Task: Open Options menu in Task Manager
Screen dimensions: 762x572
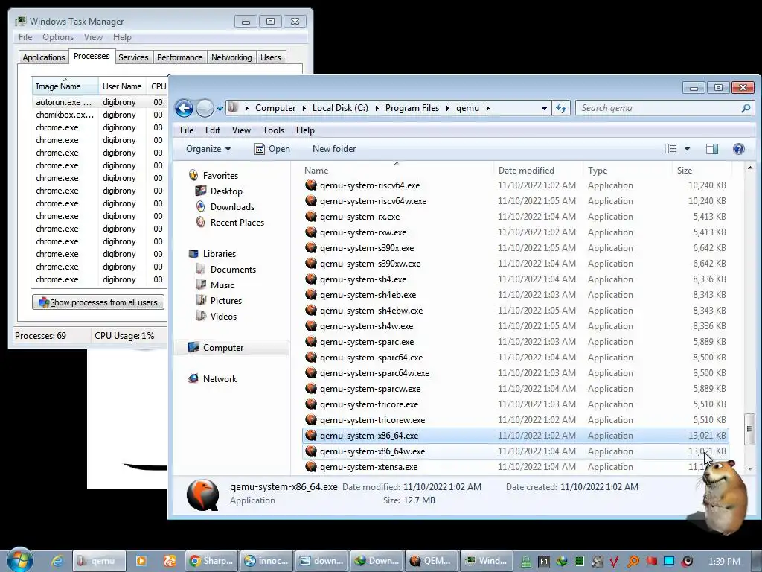Action: pyautogui.click(x=58, y=37)
